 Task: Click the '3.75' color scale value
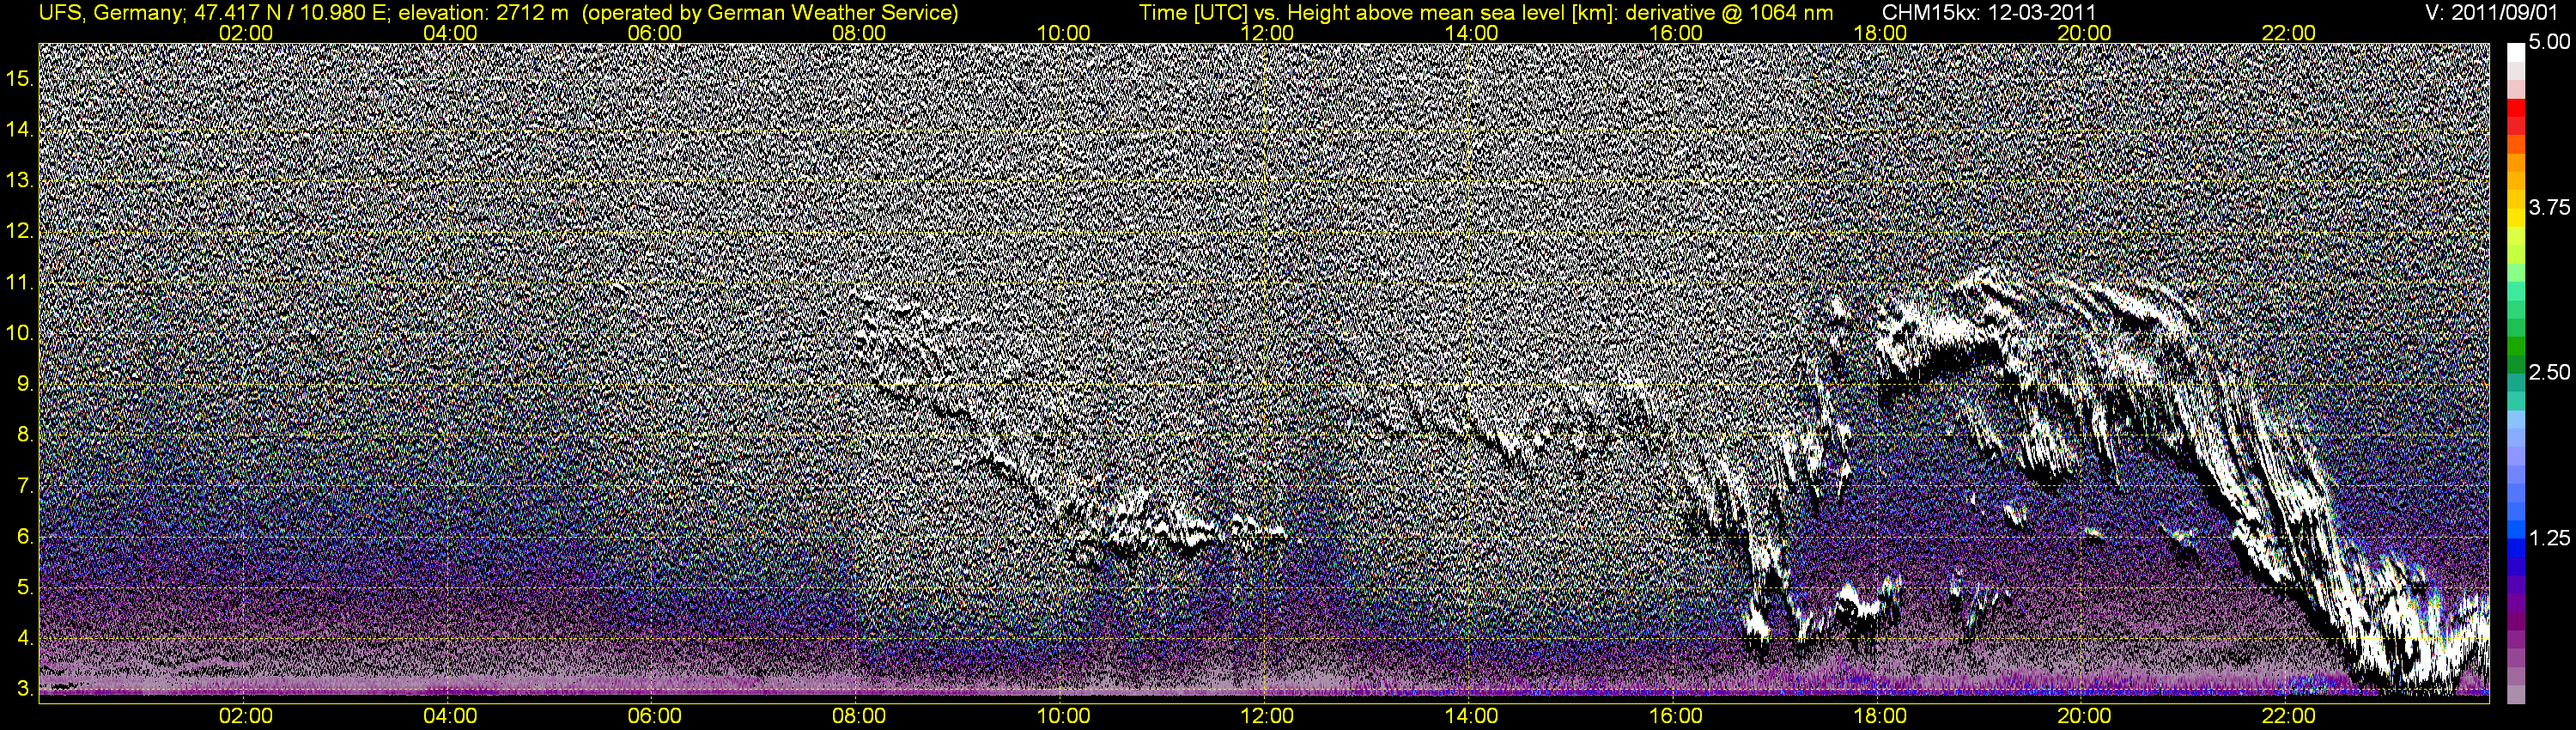pyautogui.click(x=2549, y=208)
